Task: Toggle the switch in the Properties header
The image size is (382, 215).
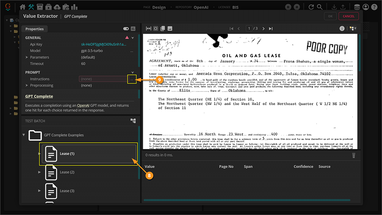Action: click(x=126, y=29)
